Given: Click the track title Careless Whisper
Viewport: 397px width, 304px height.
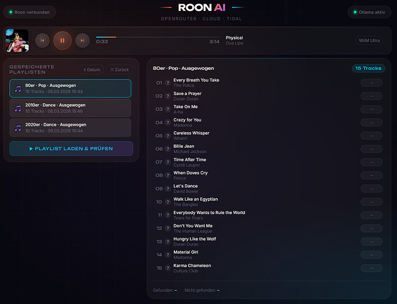Looking at the screenshot, I should tap(192, 133).
